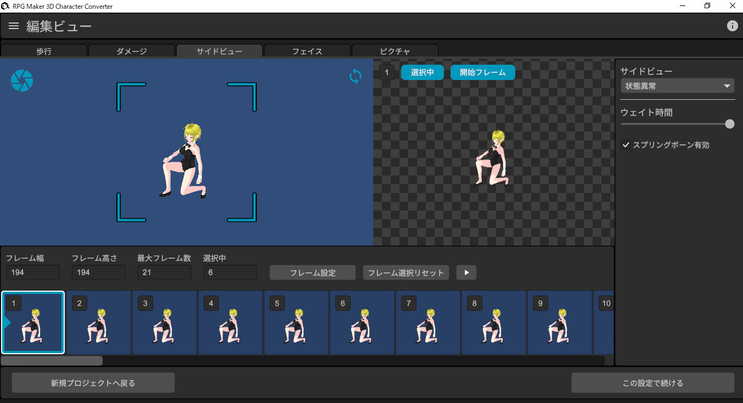Switch to the 歩行 tab
This screenshot has height=403, width=743.
[x=44, y=51]
